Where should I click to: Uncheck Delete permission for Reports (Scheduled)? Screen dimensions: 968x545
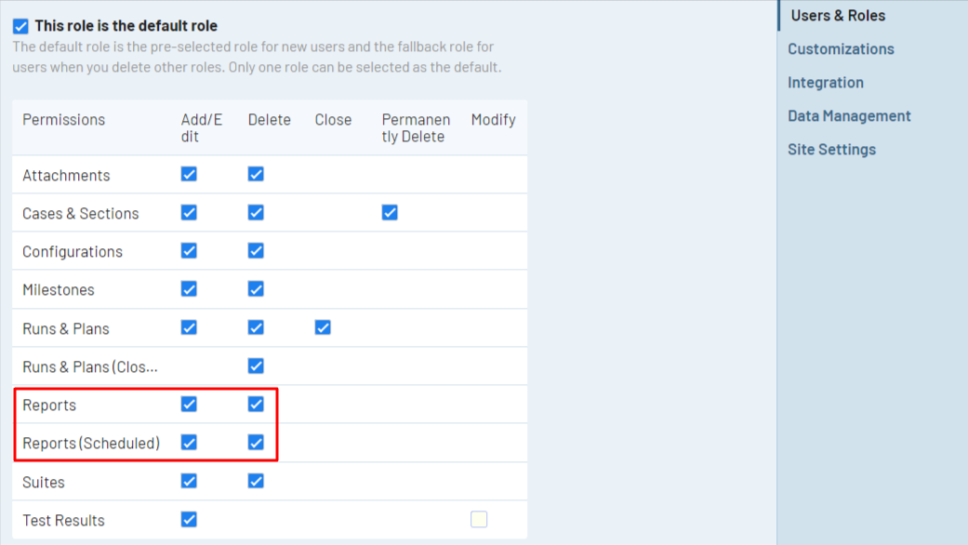tap(256, 443)
